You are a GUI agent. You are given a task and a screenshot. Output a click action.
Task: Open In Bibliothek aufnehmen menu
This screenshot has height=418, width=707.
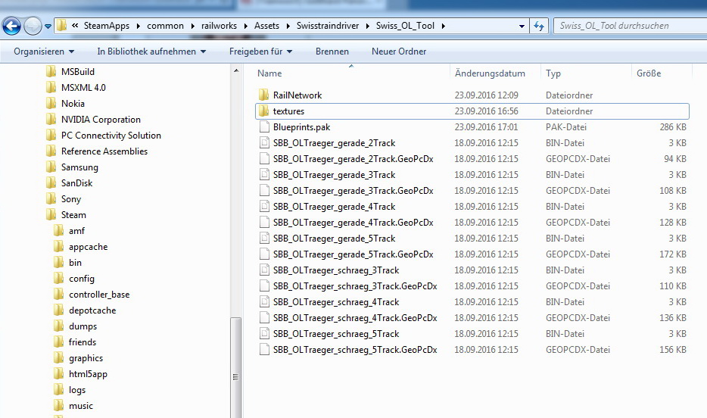click(x=151, y=51)
